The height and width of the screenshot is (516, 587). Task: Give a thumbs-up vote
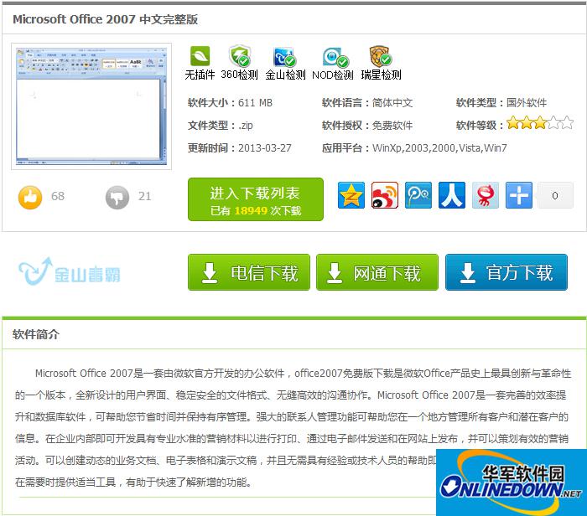(x=30, y=197)
